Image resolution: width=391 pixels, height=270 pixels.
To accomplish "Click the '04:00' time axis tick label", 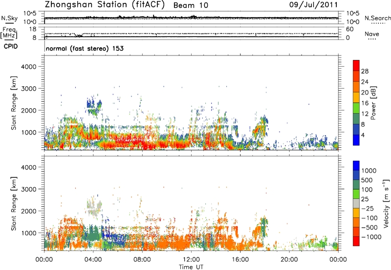I will point(93,260).
